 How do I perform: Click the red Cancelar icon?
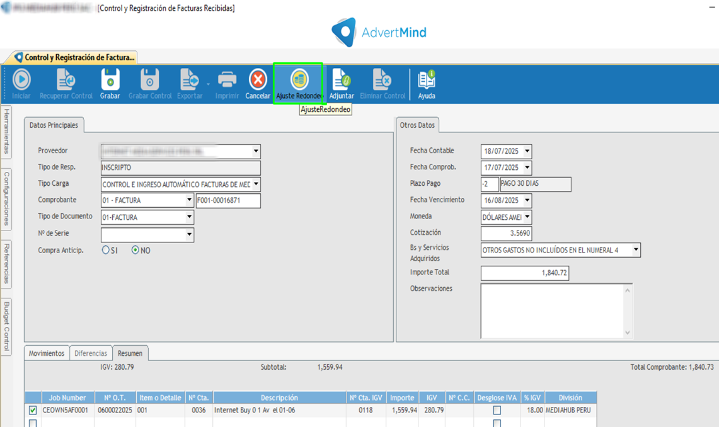[258, 80]
